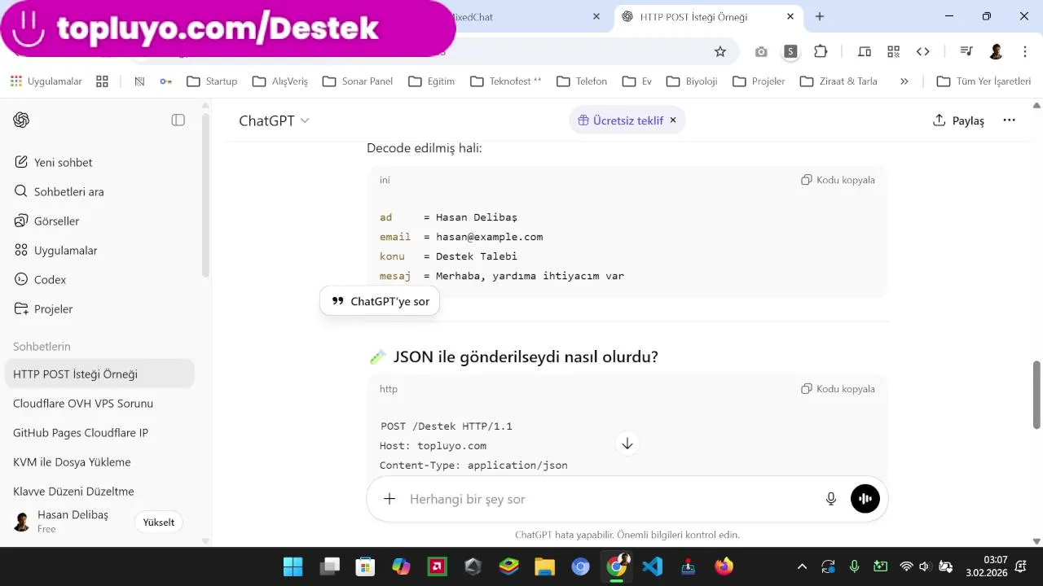The image size is (1043, 586).
Task: Open the Cloudflare OVH VPS Sorunu chat
Action: (100, 404)
